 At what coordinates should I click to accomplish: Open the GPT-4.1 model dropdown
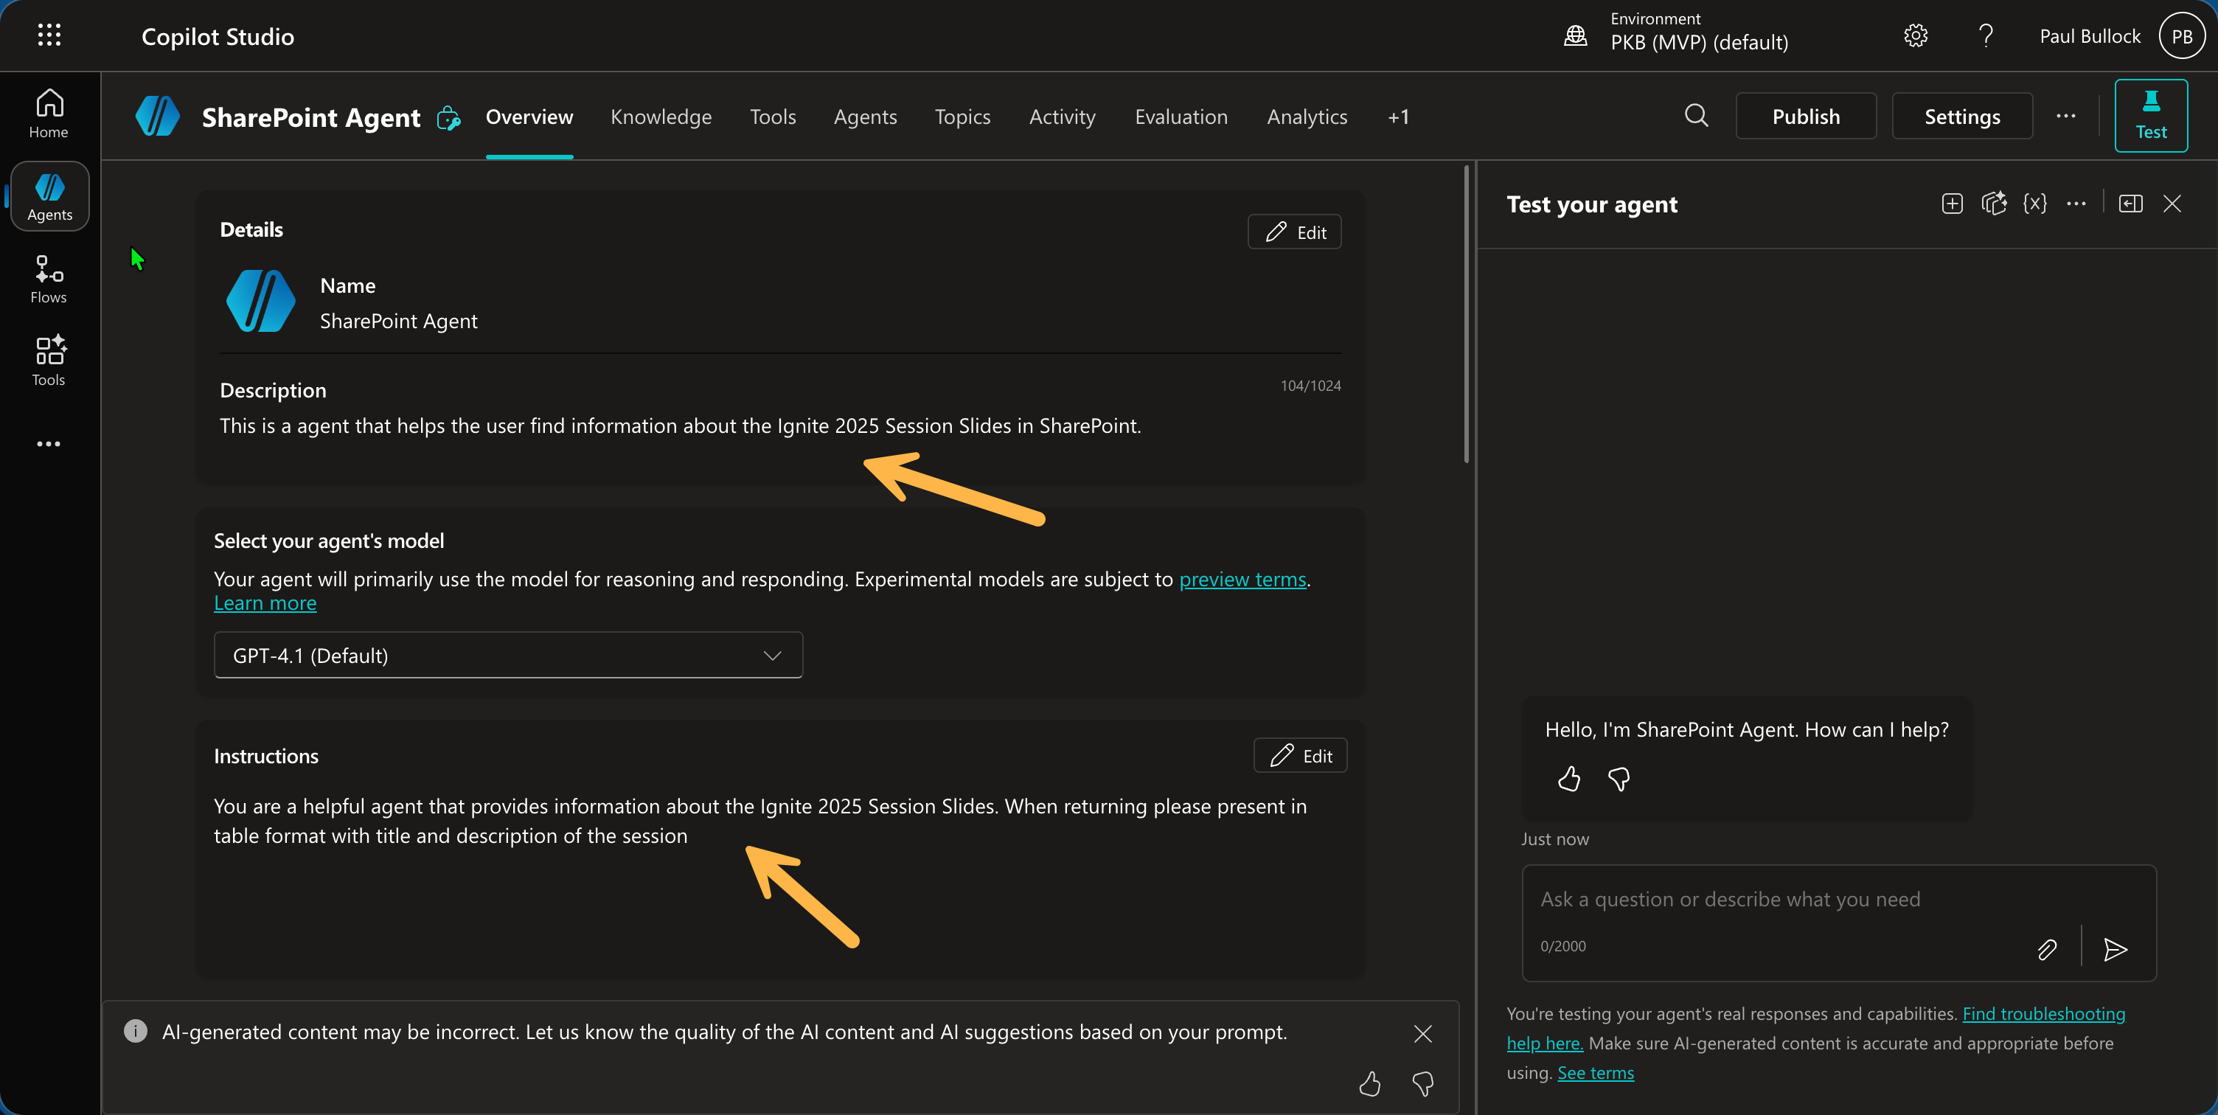pyautogui.click(x=507, y=654)
